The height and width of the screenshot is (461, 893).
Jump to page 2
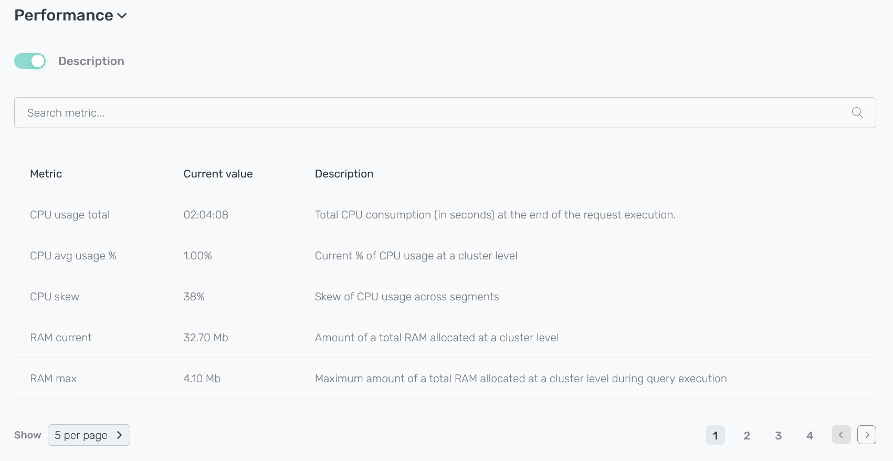pos(747,435)
